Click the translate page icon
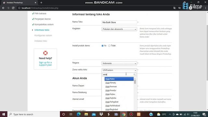208x117 pixels. [175, 8]
